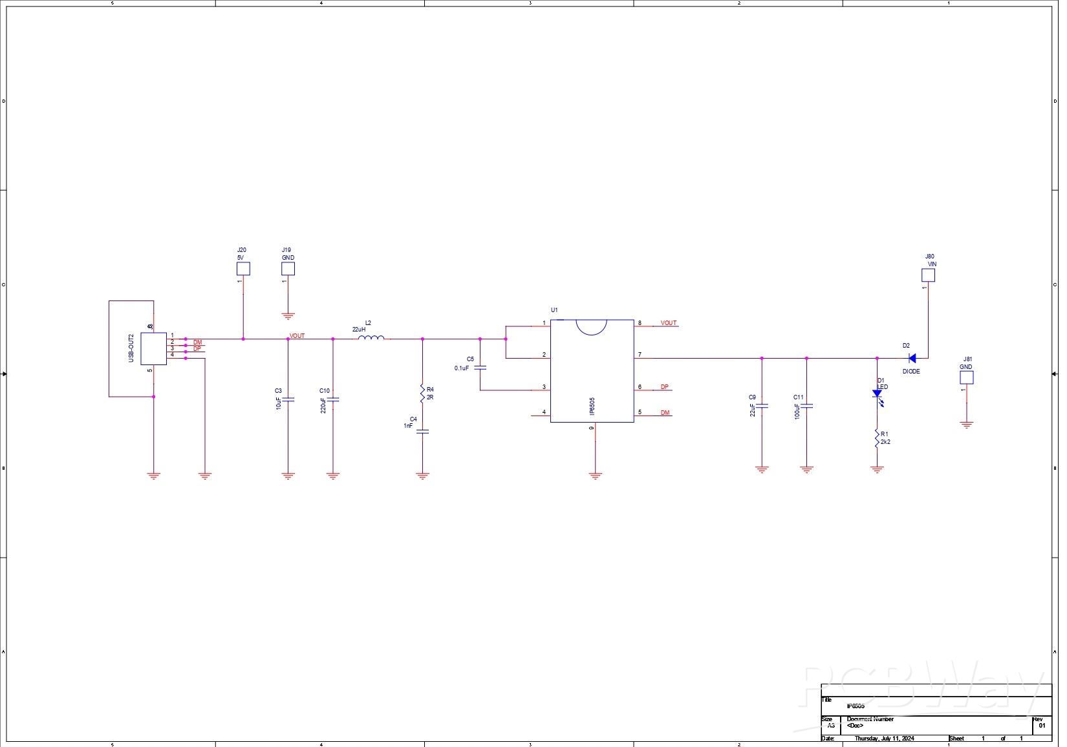
Task: Click the J80 VIN connector pad
Action: 928,275
